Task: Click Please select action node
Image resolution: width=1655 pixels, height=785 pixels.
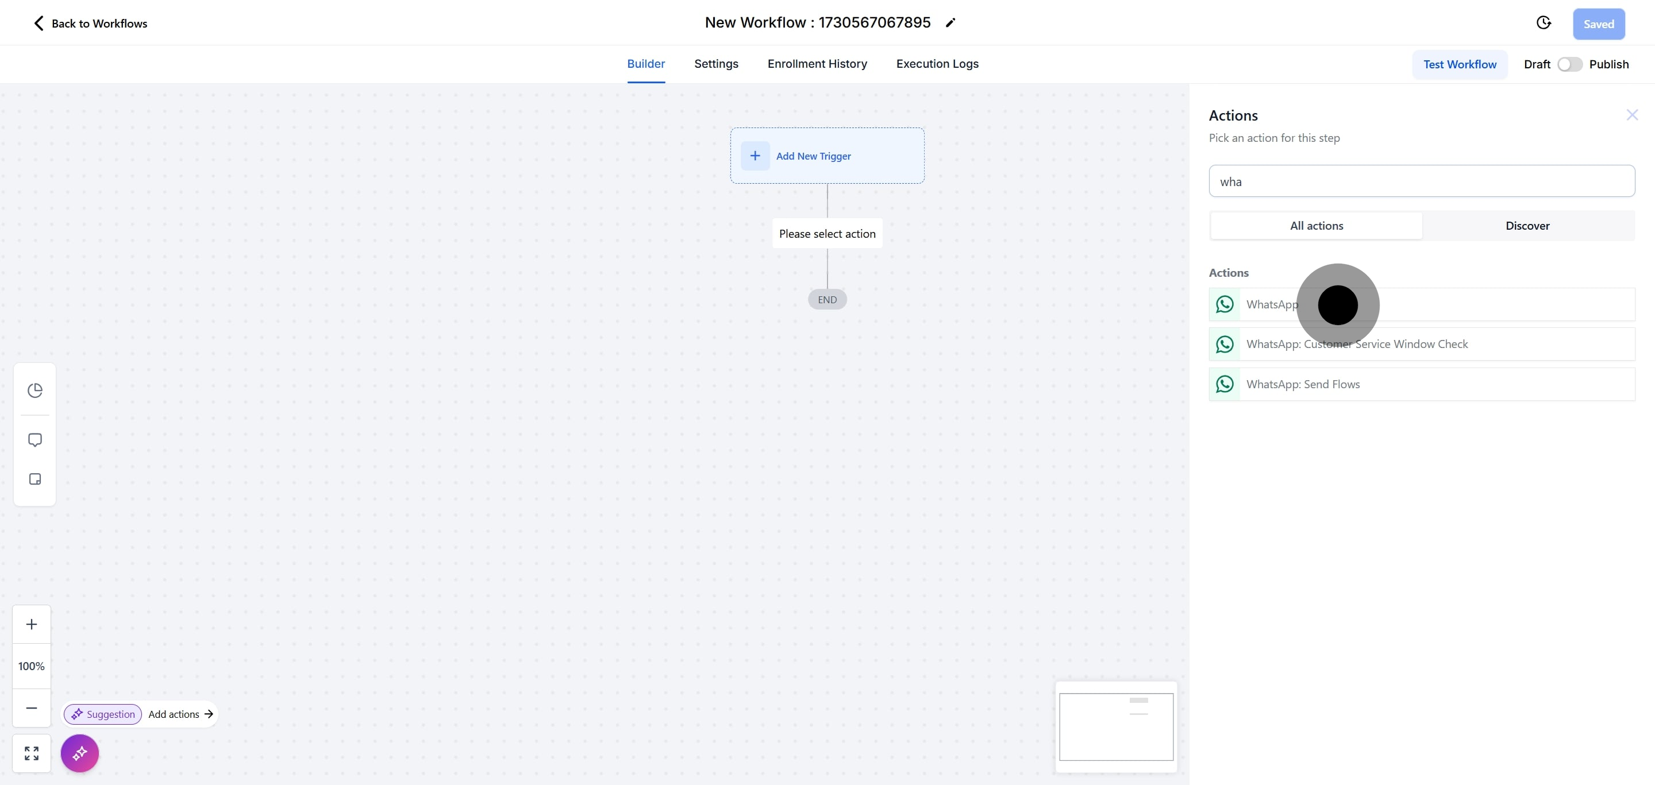Action: click(x=827, y=234)
